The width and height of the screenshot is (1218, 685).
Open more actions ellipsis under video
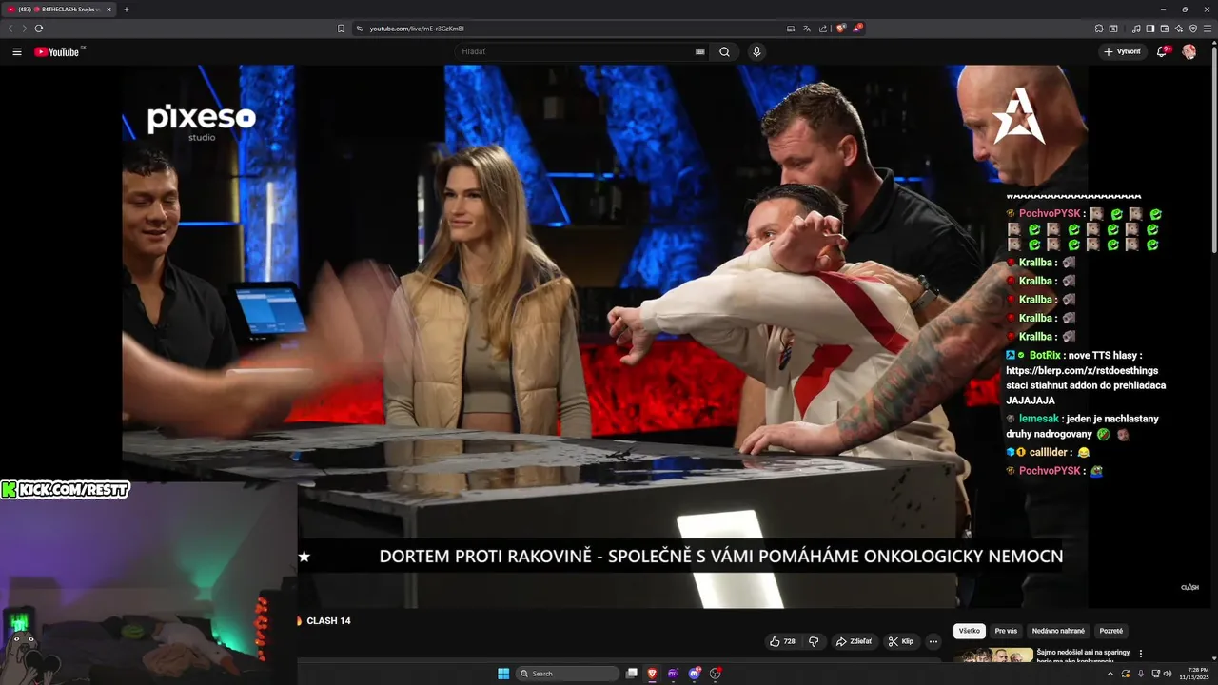(933, 641)
